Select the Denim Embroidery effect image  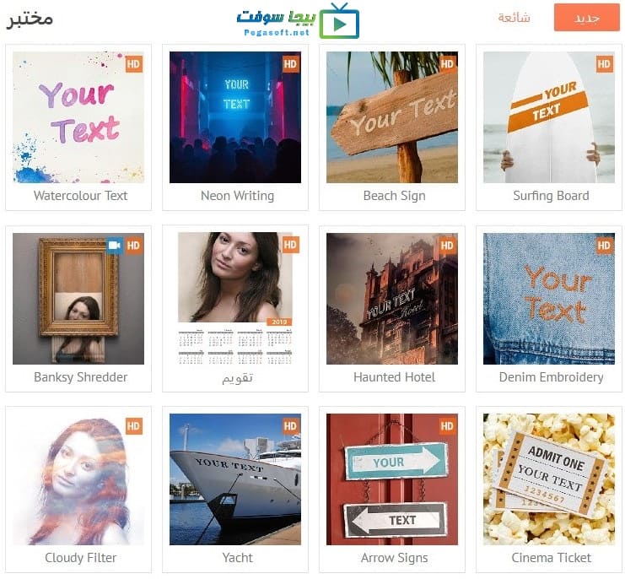pos(549,298)
